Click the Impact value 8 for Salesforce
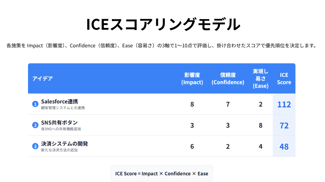Image resolution: width=325 pixels, height=182 pixels. [192, 104]
